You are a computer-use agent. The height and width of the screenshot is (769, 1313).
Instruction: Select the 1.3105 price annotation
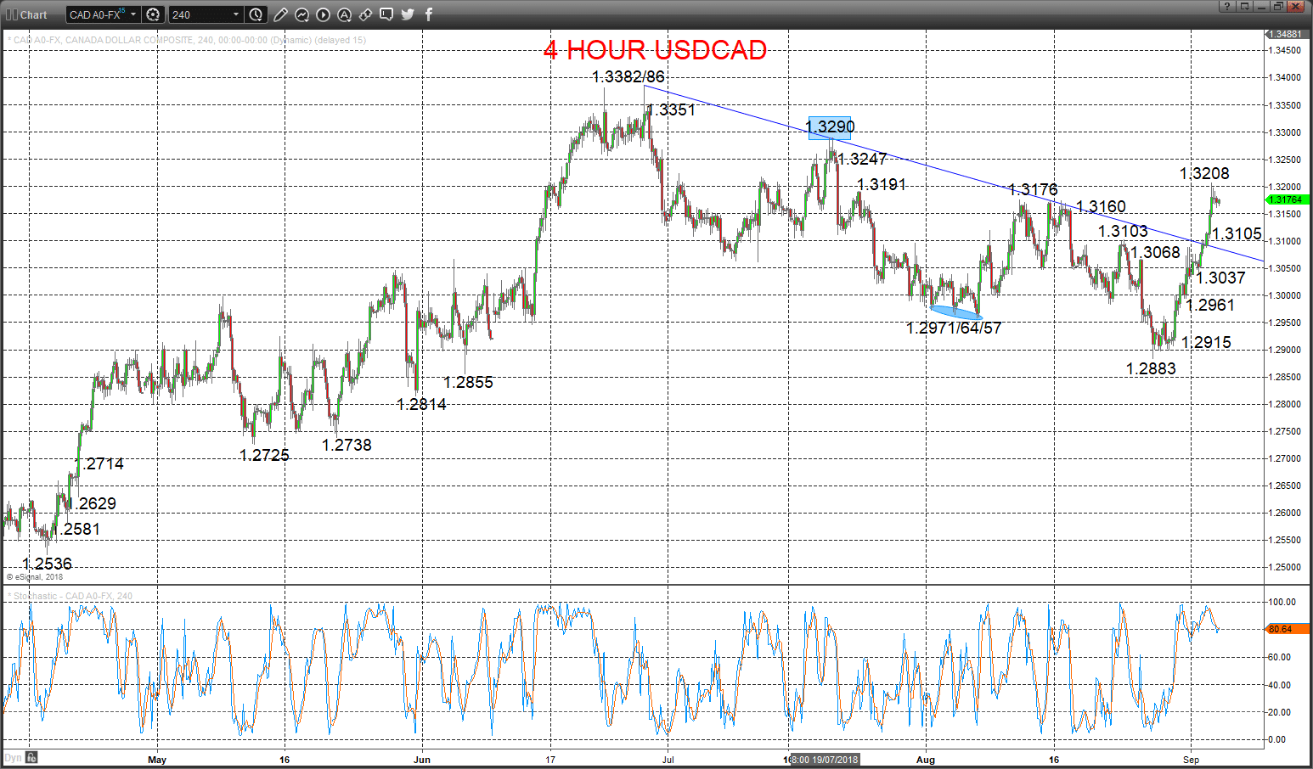coord(1237,233)
